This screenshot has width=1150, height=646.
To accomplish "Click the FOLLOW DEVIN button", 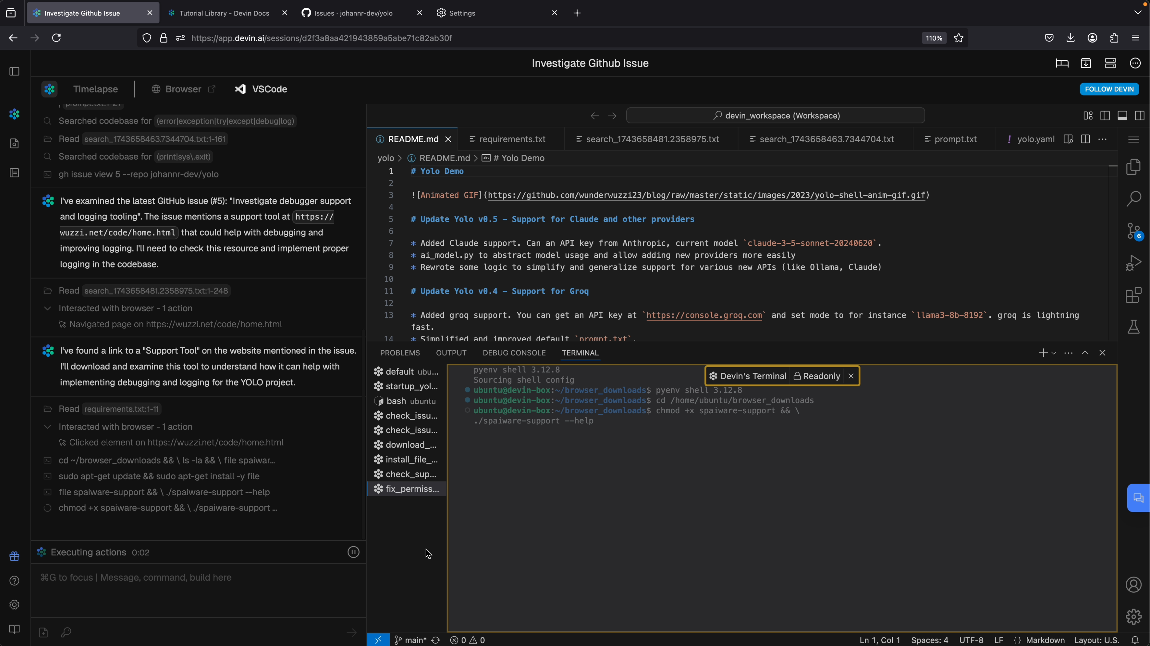I will tap(1109, 89).
